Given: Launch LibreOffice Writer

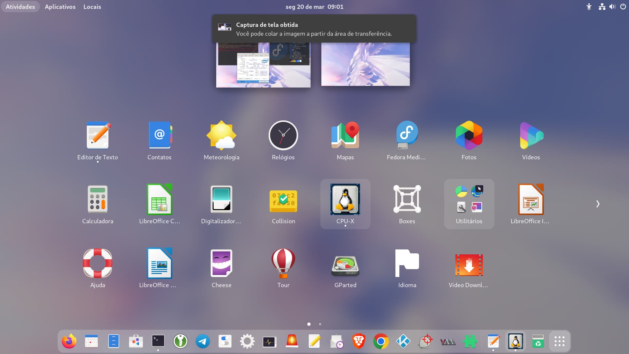Looking at the screenshot, I should 160,268.
